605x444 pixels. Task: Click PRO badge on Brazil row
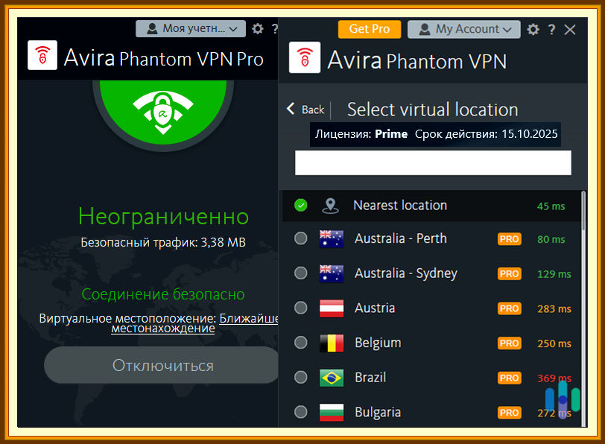(510, 378)
